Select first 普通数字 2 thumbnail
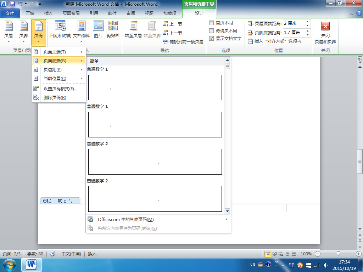This screenshot has width=363, height=272. coord(155,161)
